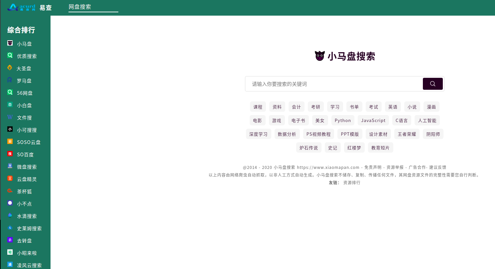The height and width of the screenshot is (269, 495).
Task: Click the 资料 keyword tag
Action: (277, 107)
